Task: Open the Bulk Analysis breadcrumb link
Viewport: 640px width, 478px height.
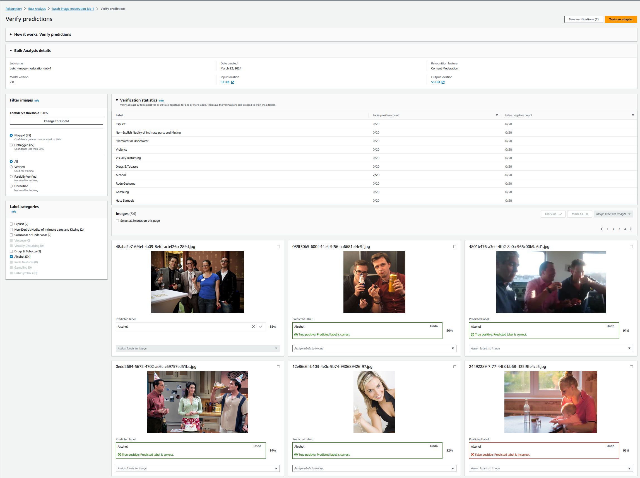Action: (37, 9)
